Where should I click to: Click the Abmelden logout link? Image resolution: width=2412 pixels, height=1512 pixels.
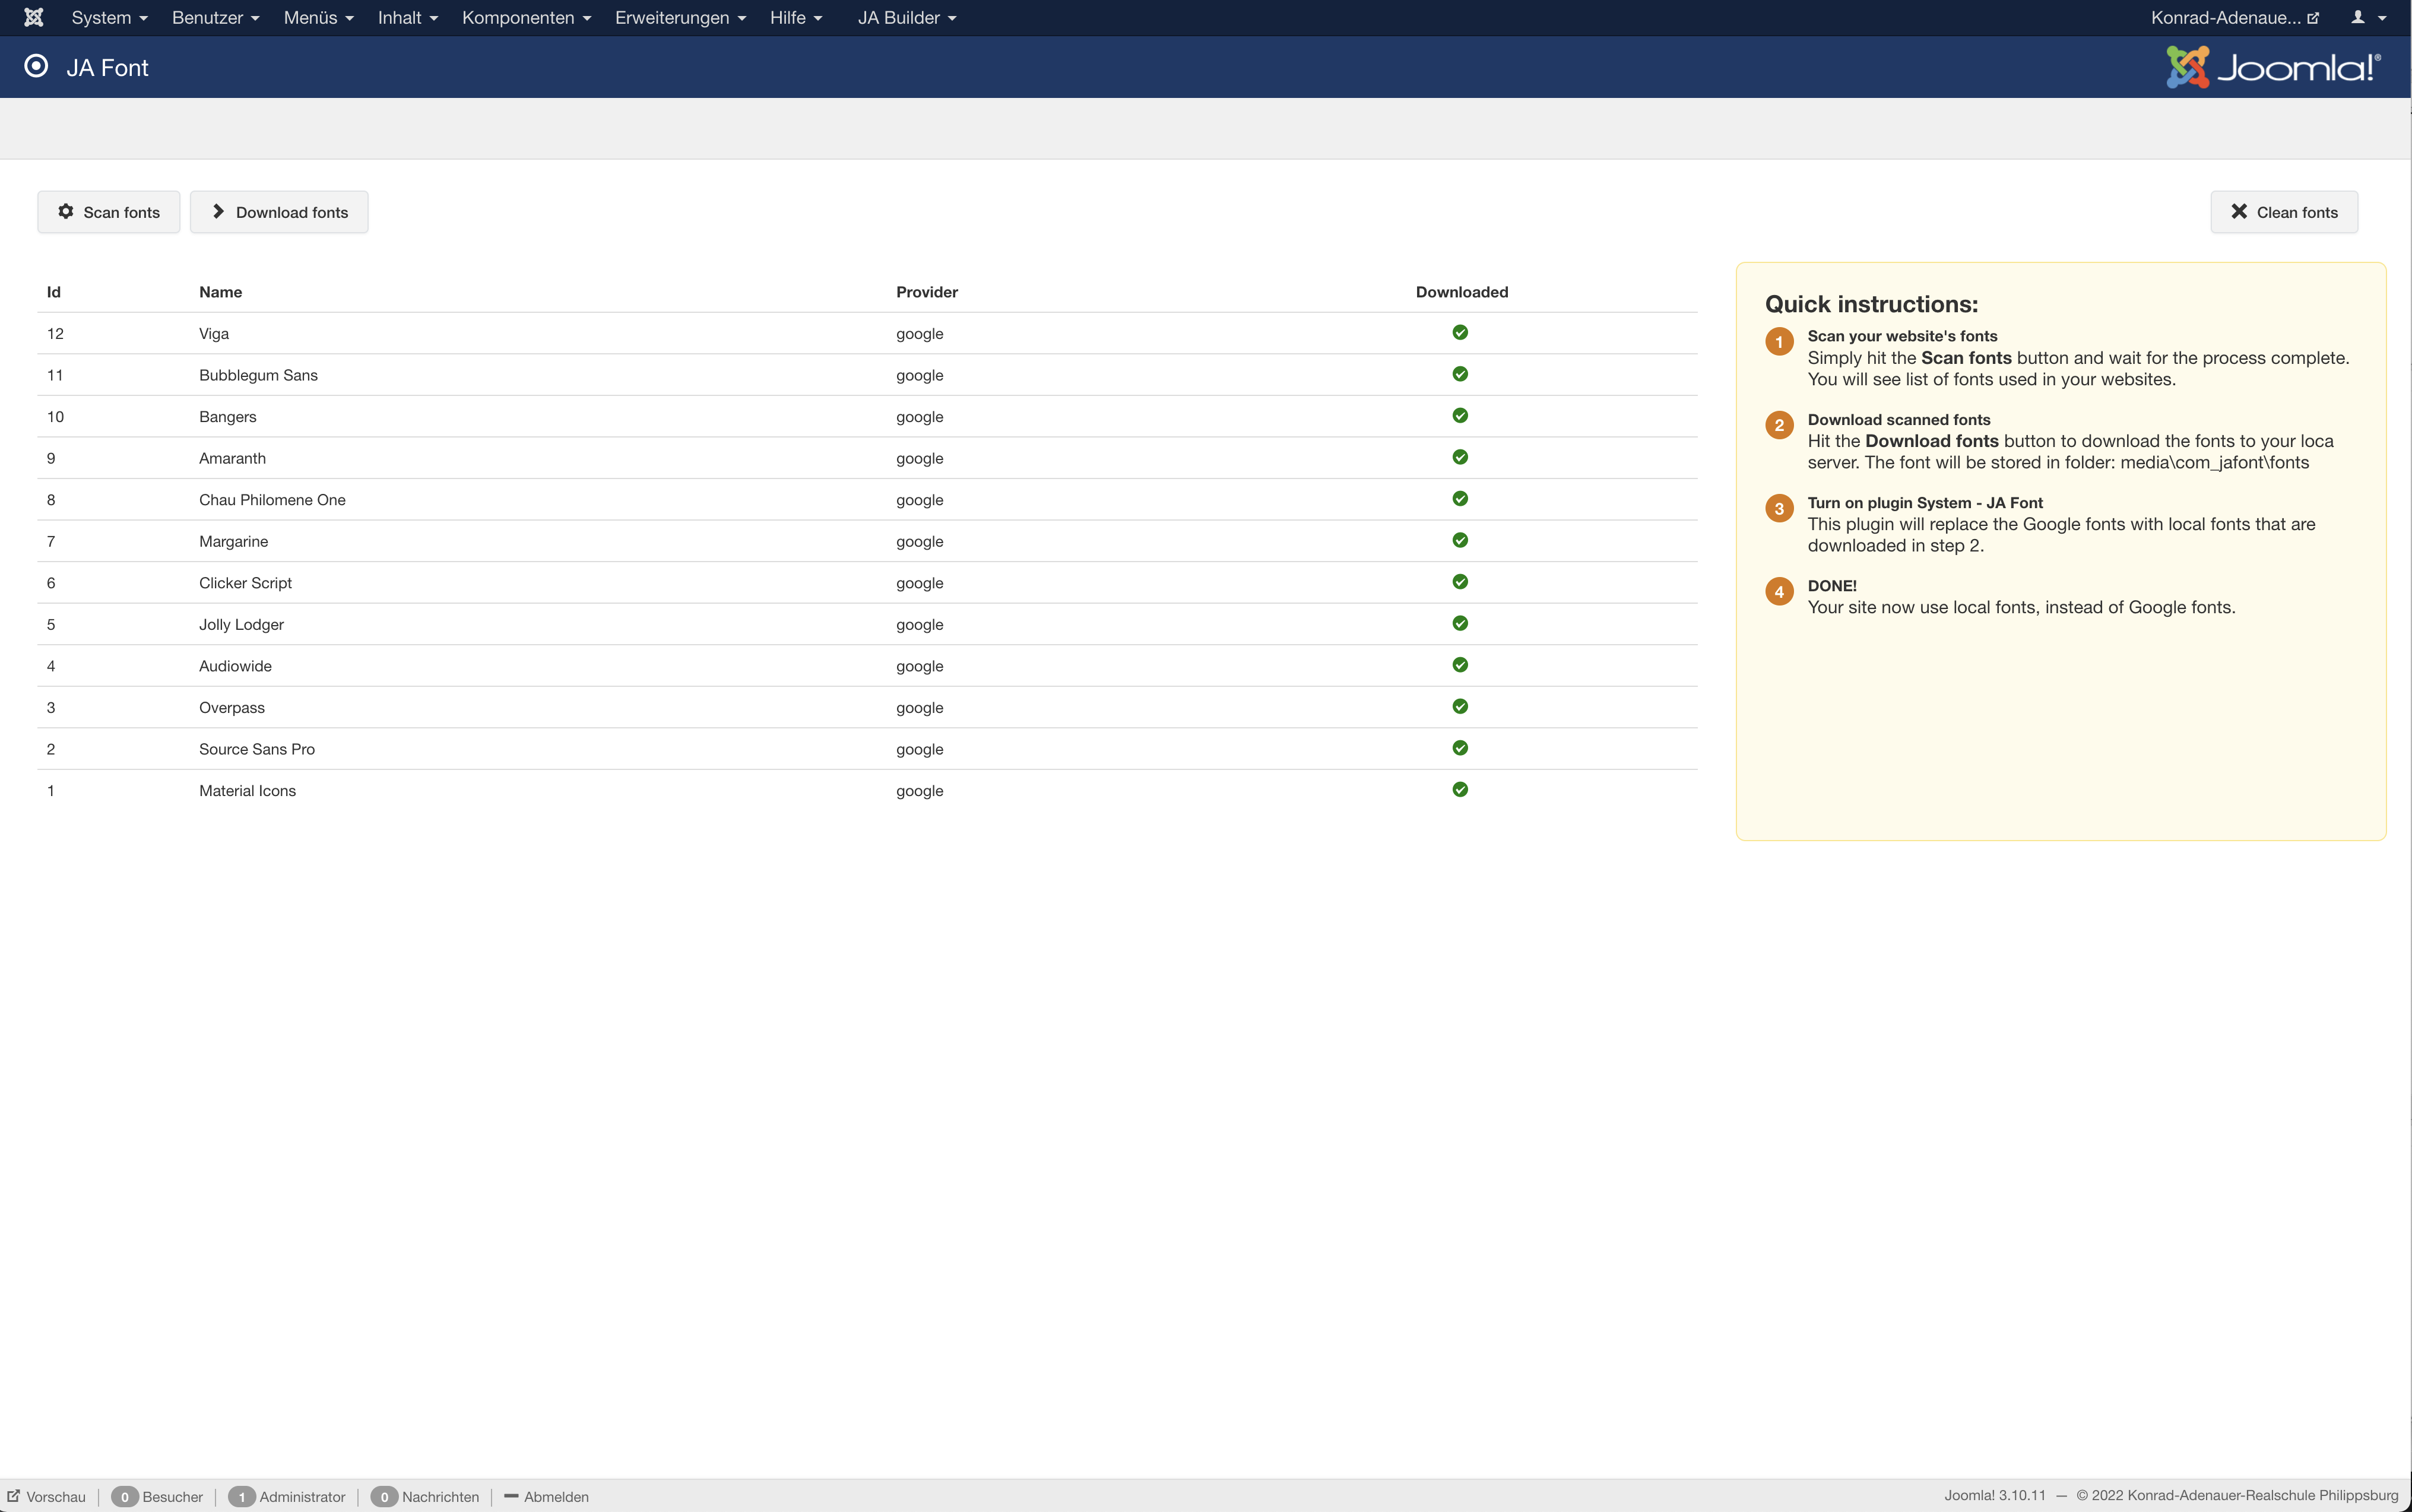pos(555,1496)
